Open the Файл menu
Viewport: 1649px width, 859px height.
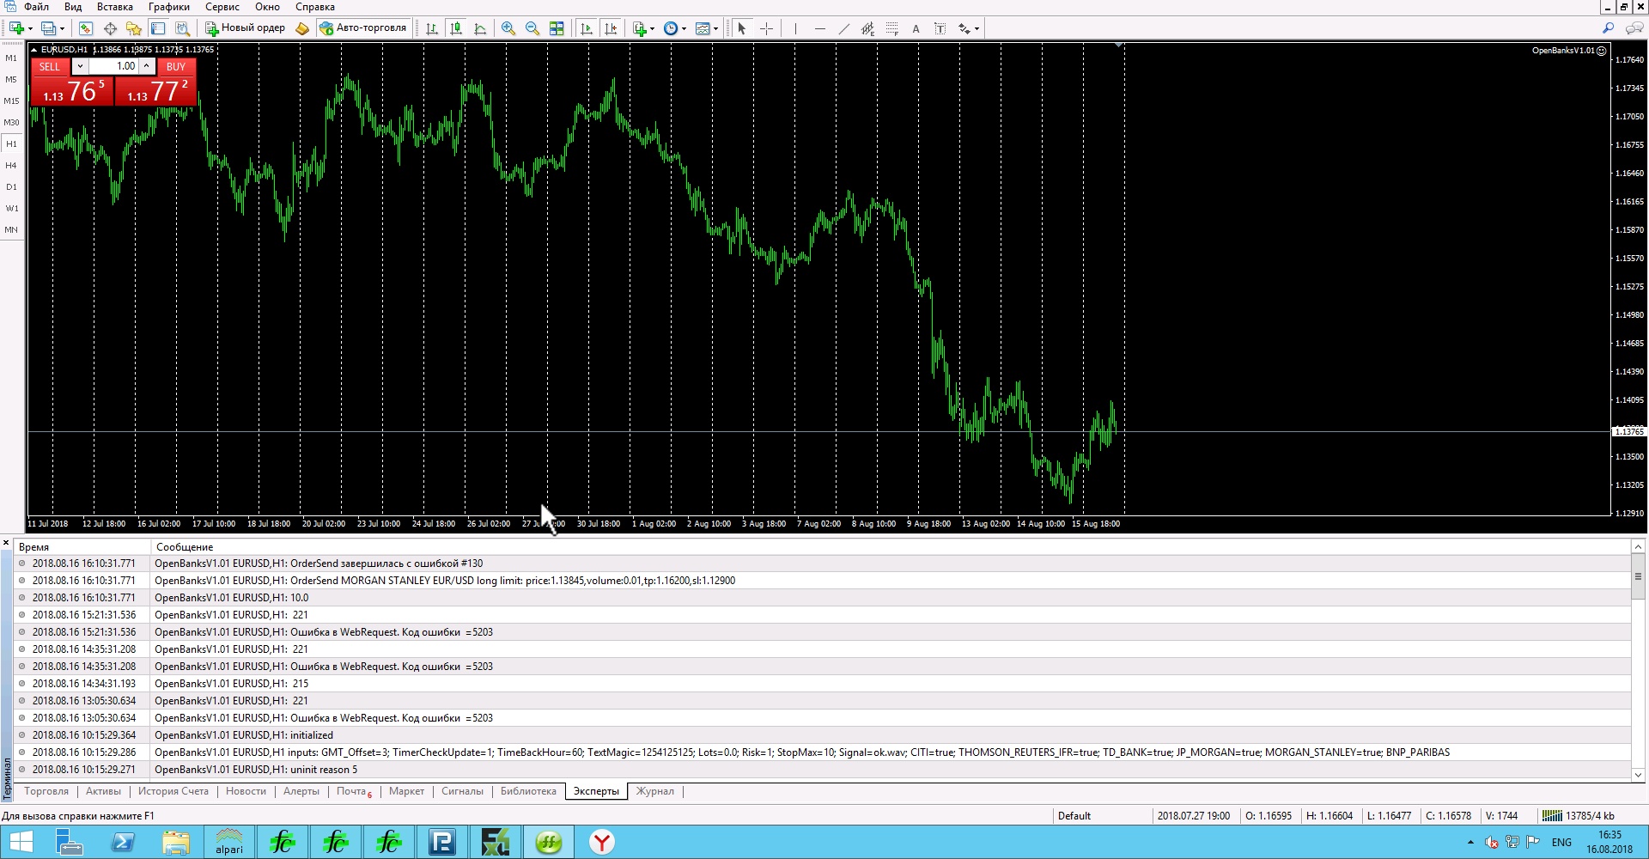[x=36, y=7]
